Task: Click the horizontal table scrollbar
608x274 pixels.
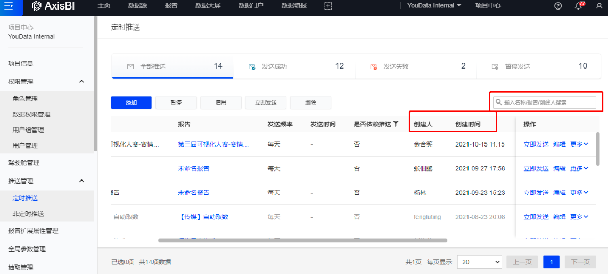Action: [302, 241]
